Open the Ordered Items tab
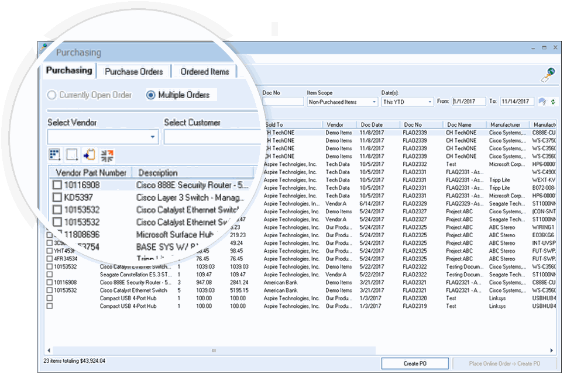The image size is (567, 378). click(204, 71)
